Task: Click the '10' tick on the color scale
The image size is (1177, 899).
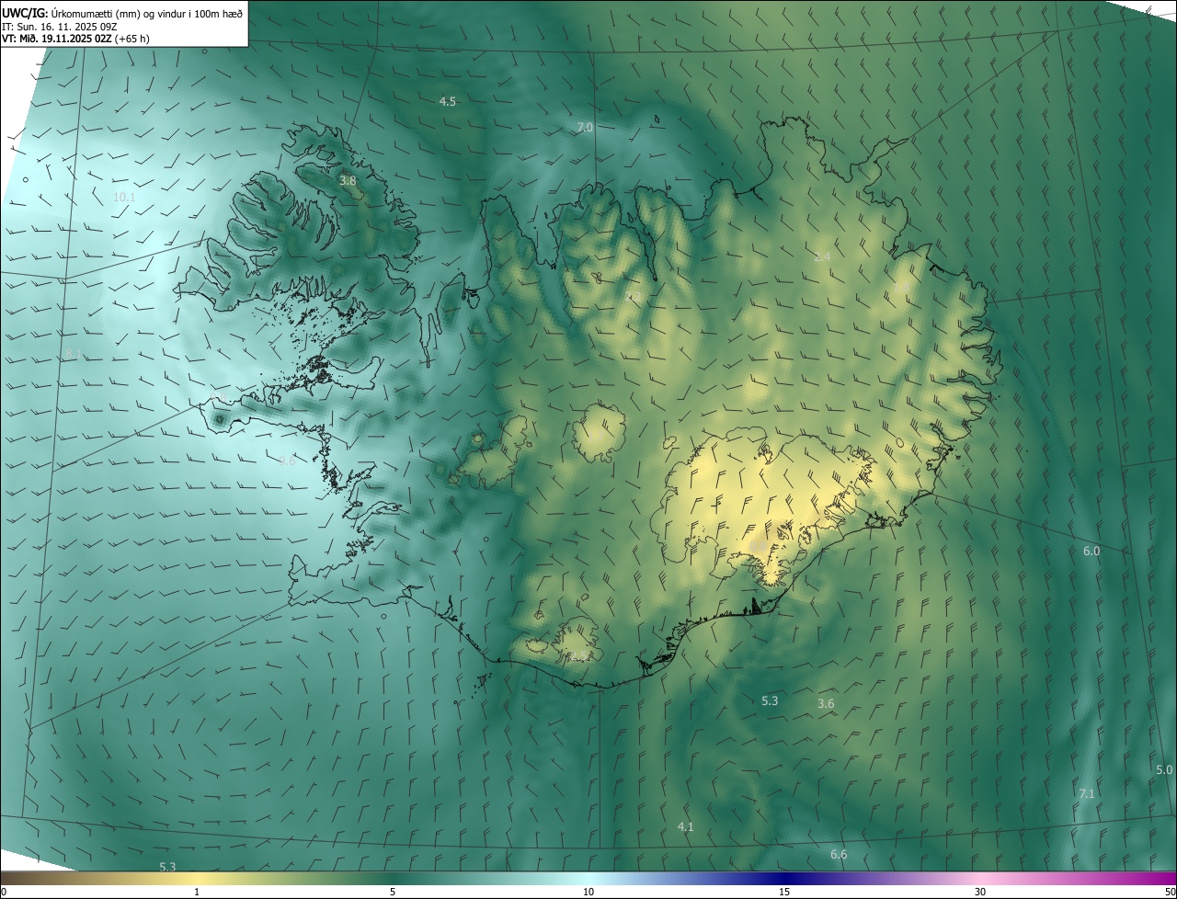Action: point(588,893)
